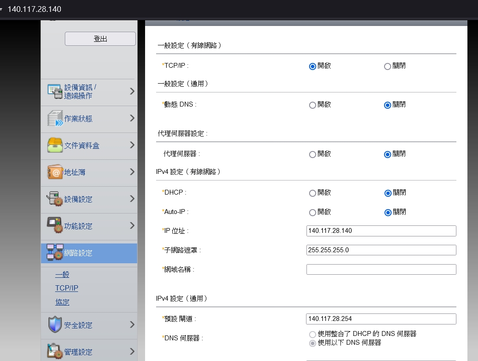
Task: Enable the 代理伺服器 proxy option
Action: [x=312, y=155]
